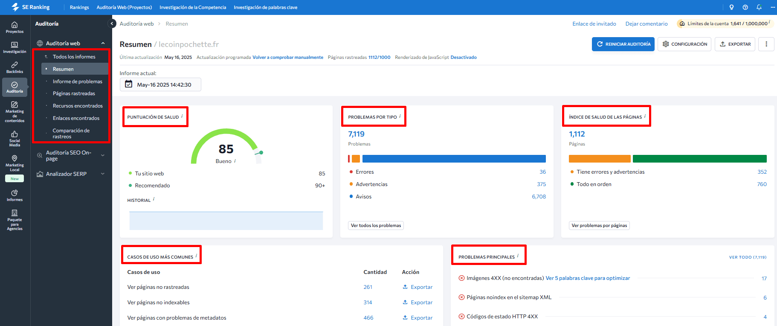This screenshot has width=777, height=326.
Task: Click the health score gauge showing 85
Action: 226,146
